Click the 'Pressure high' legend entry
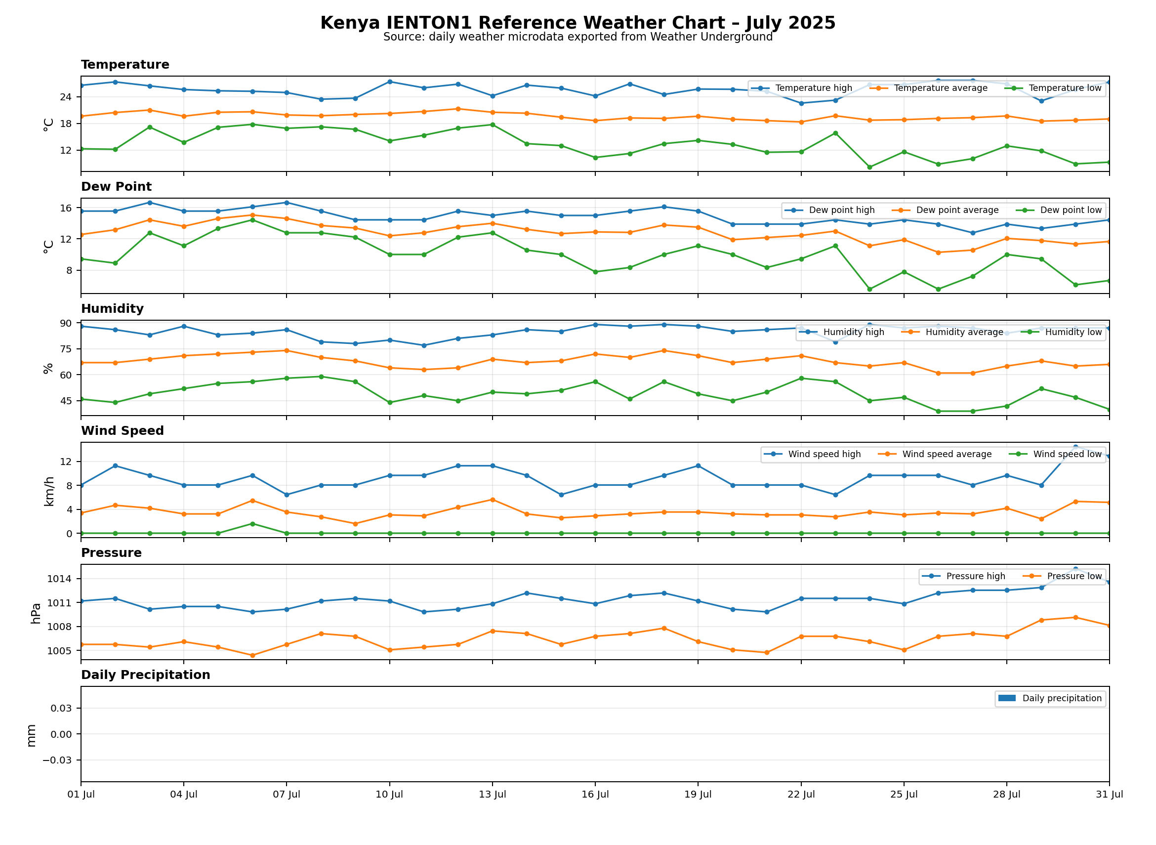The width and height of the screenshot is (1156, 845). click(x=963, y=577)
